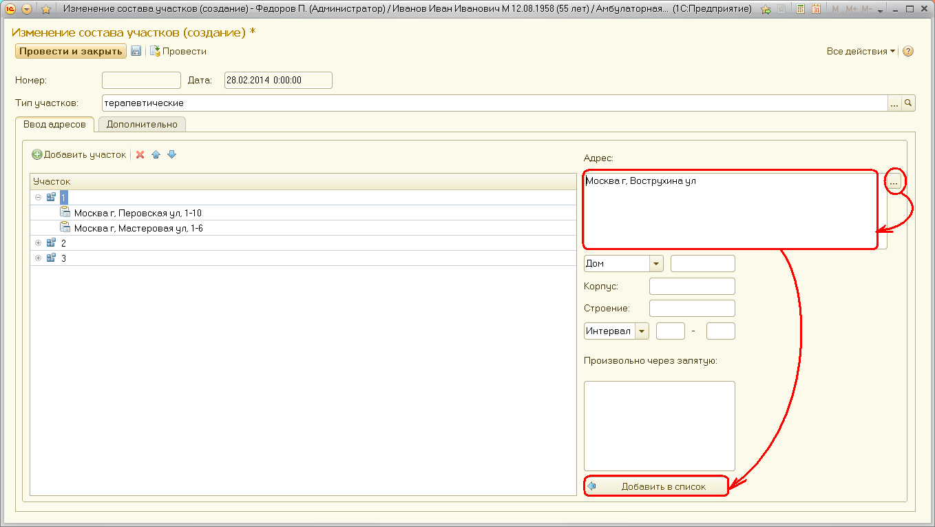
Task: Open address picker ellipsis button
Action: [x=894, y=182]
